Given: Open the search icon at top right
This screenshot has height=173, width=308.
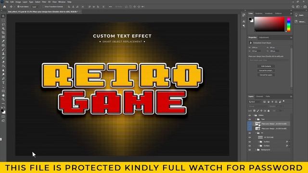Looking at the screenshot, I should click(293, 7).
